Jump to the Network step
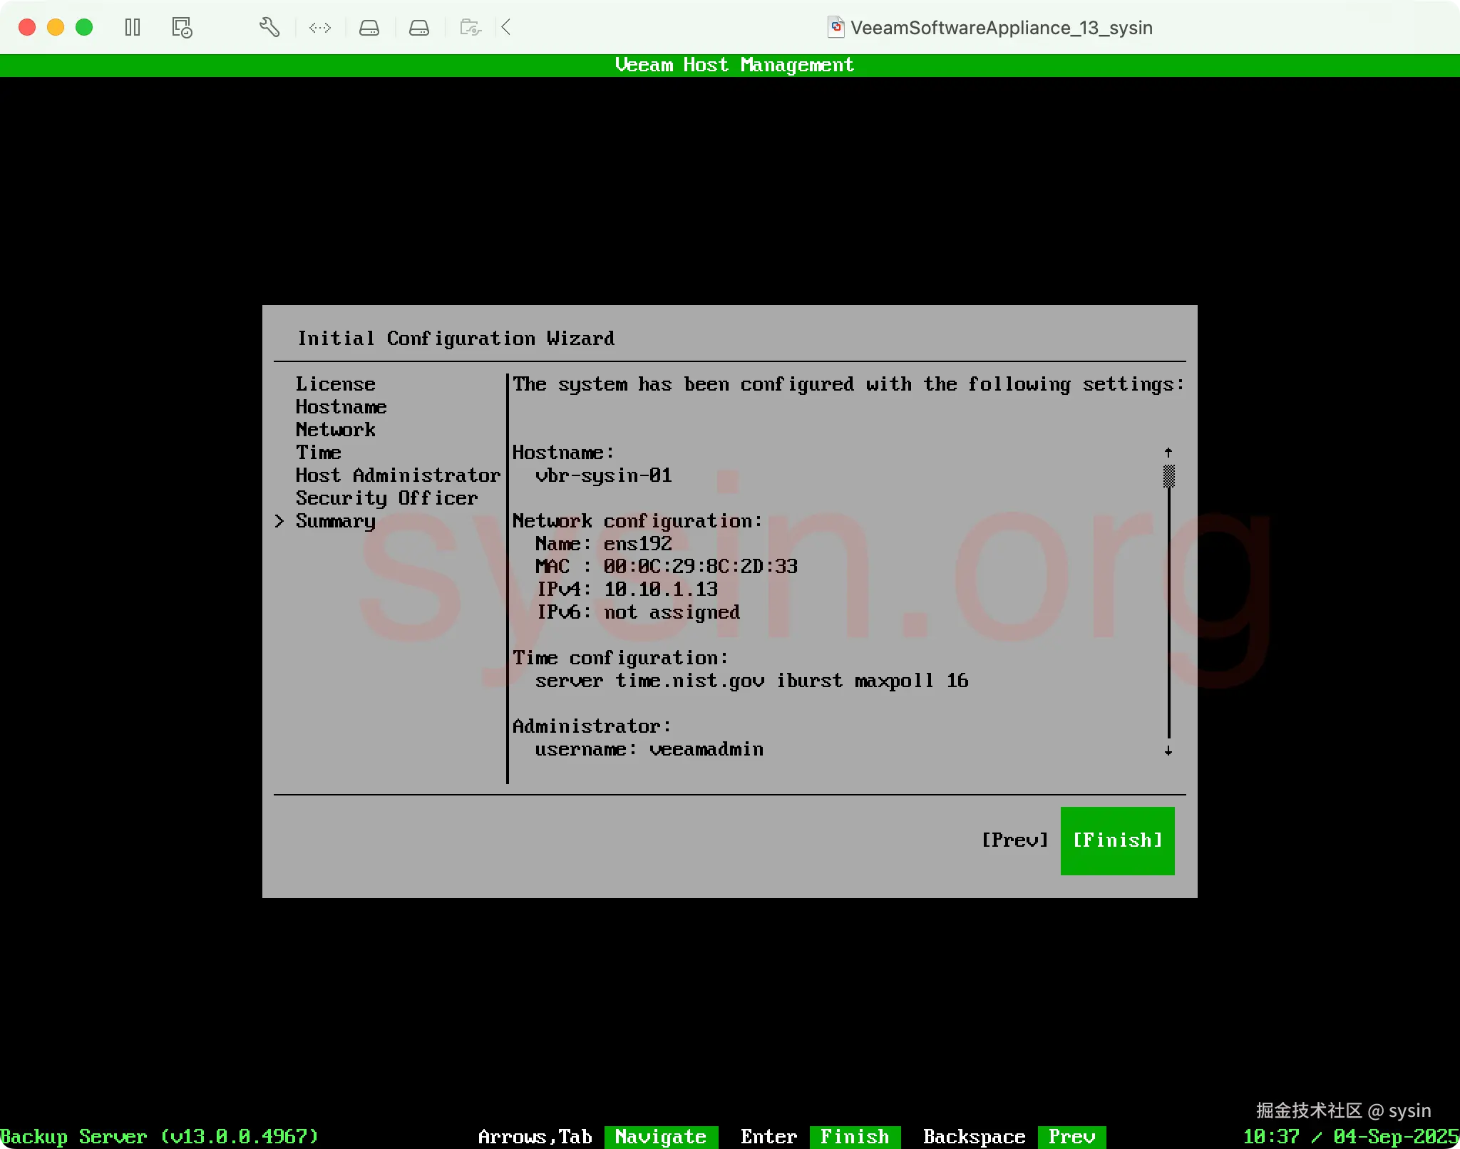Viewport: 1460px width, 1149px height. pos(335,430)
